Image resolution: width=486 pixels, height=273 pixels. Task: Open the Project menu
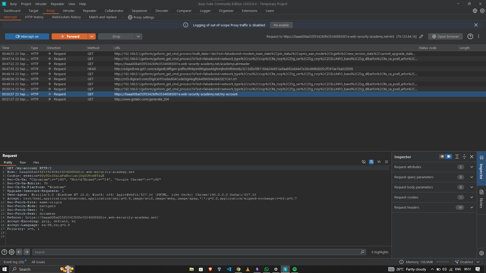(26, 4)
